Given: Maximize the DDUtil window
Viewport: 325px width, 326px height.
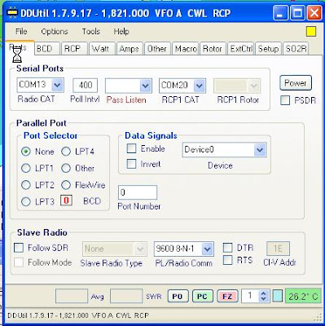Looking at the screenshot, I should tap(297, 13).
